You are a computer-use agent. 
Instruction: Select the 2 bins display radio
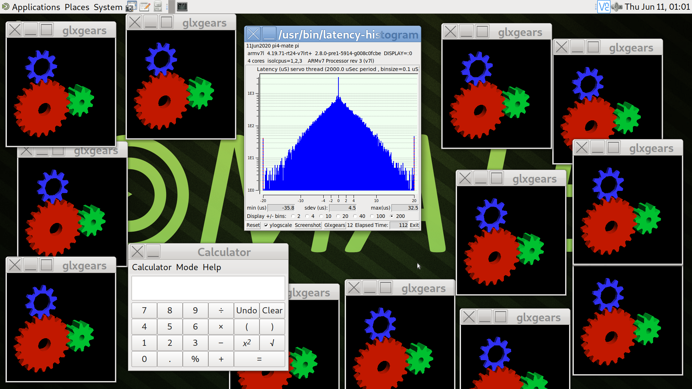click(293, 216)
